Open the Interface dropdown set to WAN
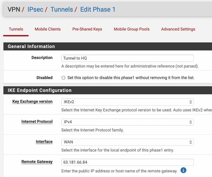The height and width of the screenshot is (177, 212). (x=127, y=142)
